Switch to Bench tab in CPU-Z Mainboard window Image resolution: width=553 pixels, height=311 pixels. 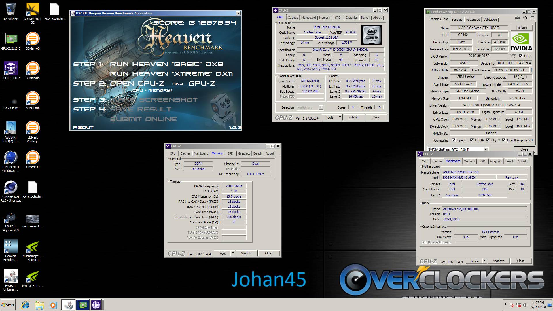click(x=510, y=161)
